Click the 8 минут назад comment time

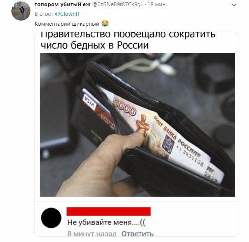tap(92, 234)
